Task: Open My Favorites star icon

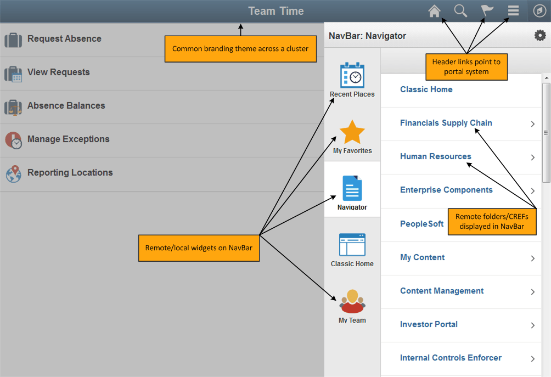Action: (352, 132)
